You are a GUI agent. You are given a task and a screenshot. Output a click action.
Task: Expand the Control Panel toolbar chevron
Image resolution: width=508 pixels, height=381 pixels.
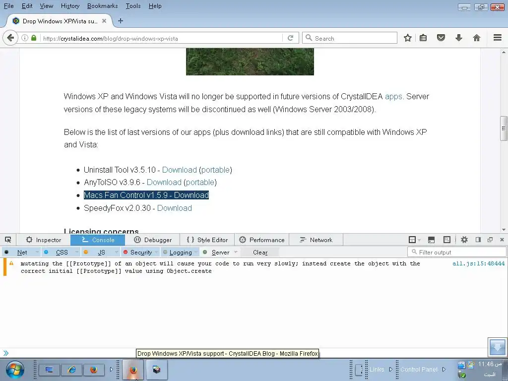pyautogui.click(x=444, y=369)
